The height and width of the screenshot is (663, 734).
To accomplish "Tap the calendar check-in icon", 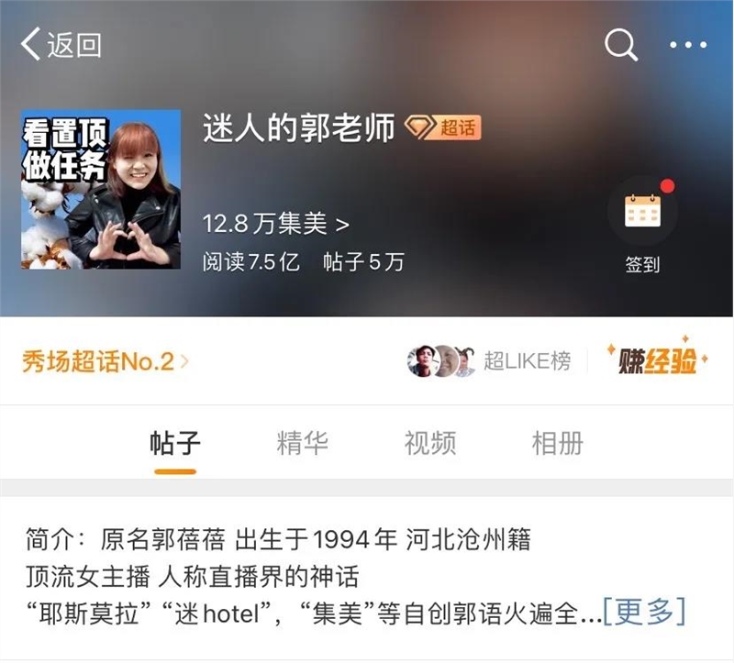I will tap(643, 211).
